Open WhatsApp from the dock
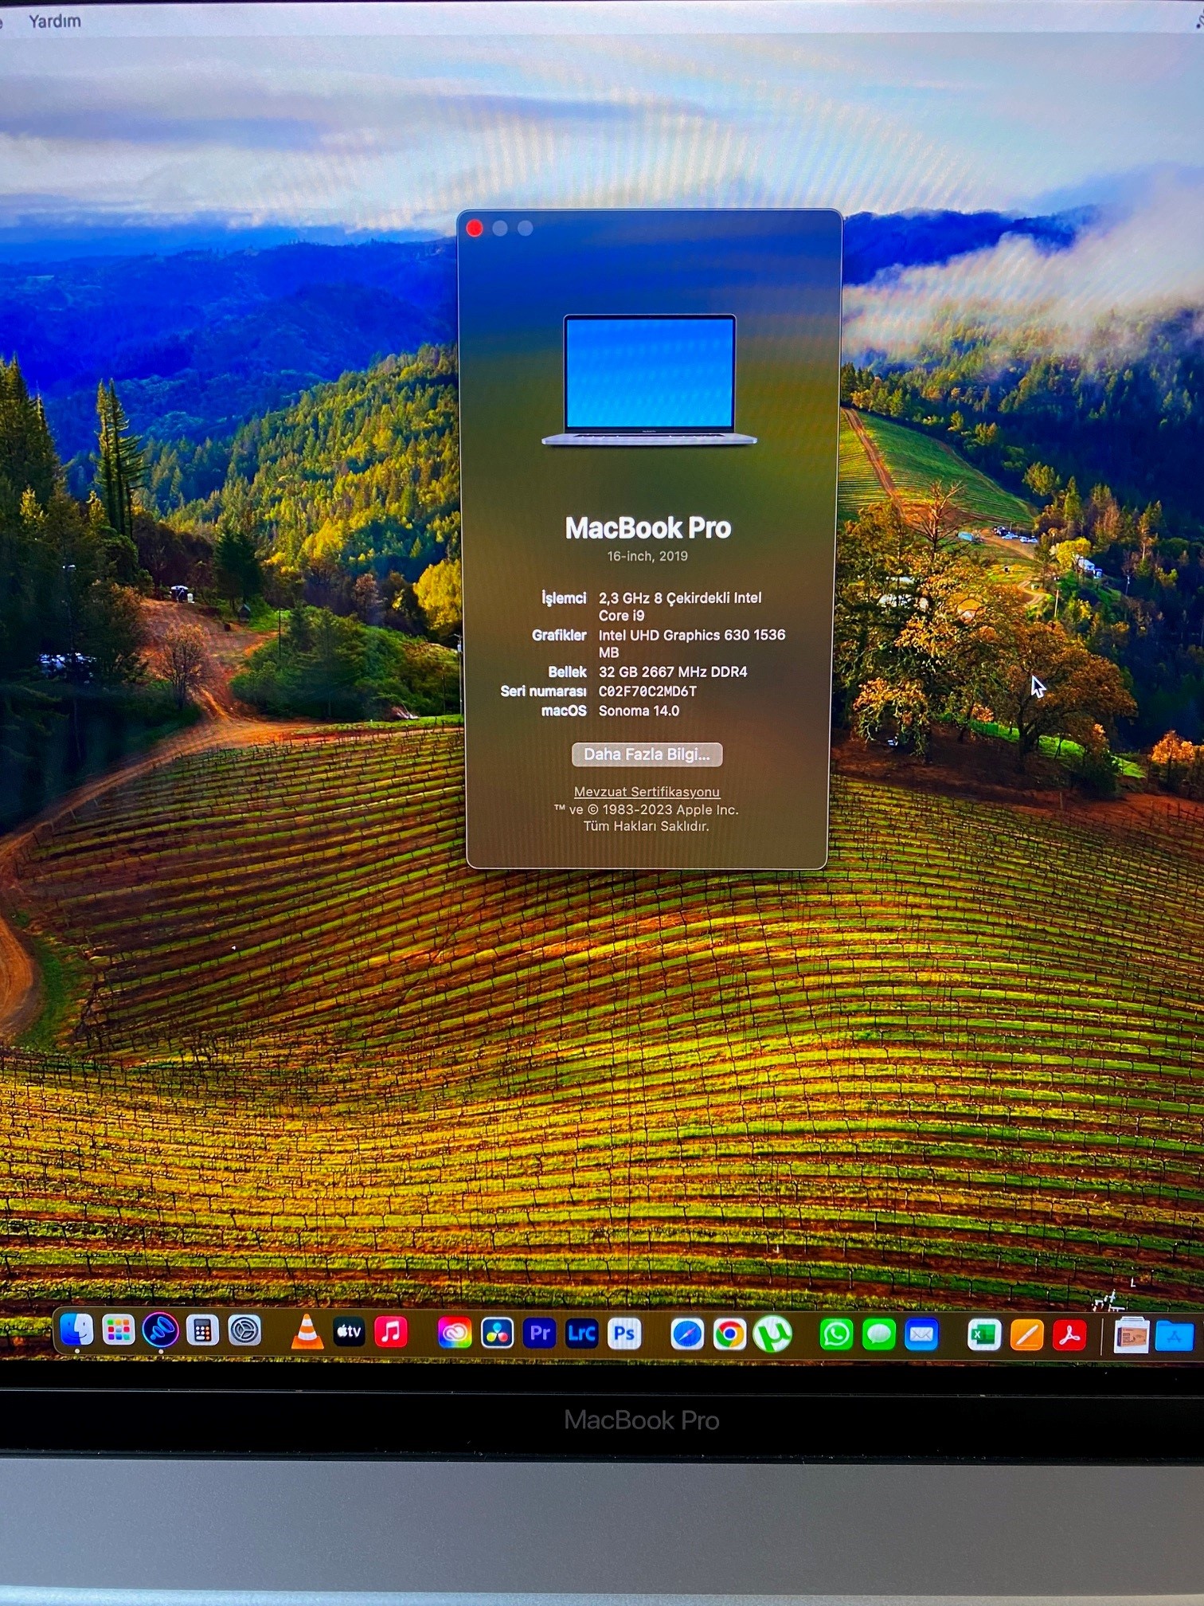The image size is (1204, 1606). [x=836, y=1335]
